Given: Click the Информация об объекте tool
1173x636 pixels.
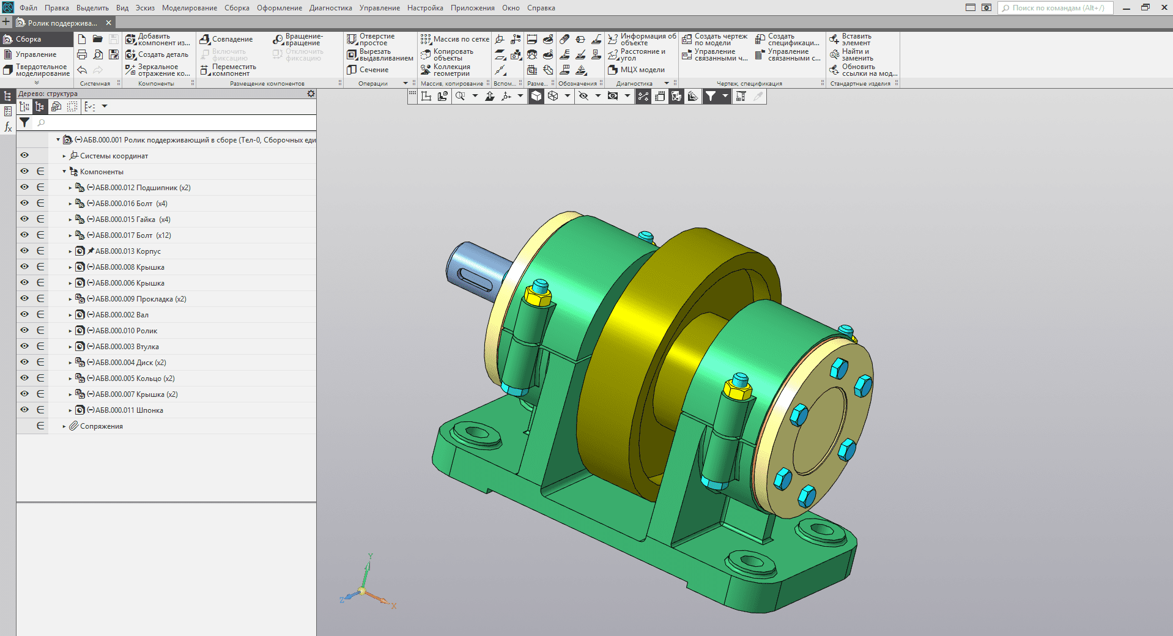Looking at the screenshot, I should coord(642,39).
